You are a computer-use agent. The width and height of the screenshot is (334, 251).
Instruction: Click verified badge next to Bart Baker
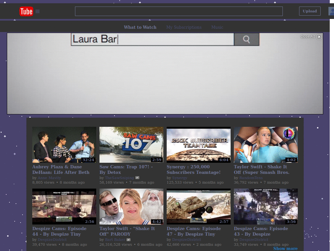click(129, 240)
